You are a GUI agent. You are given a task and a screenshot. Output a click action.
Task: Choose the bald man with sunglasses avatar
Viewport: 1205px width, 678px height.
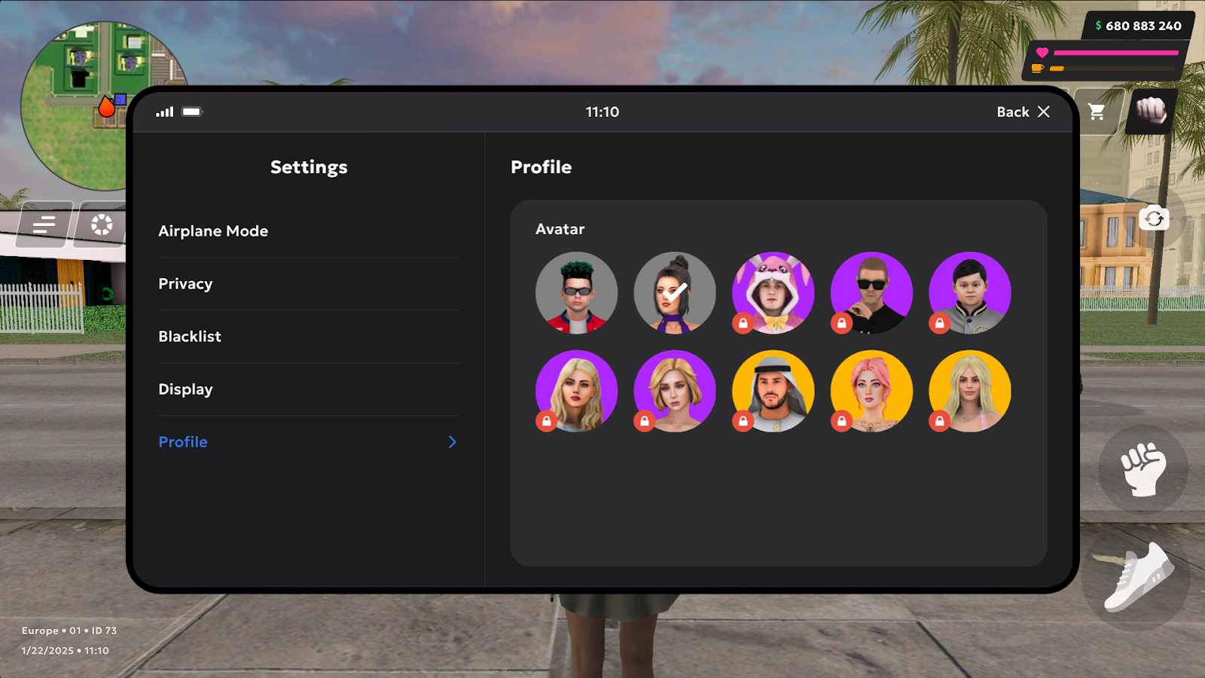coord(871,293)
